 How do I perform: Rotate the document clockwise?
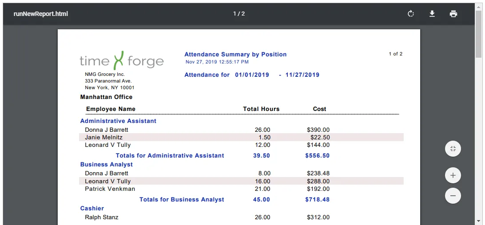click(x=411, y=14)
